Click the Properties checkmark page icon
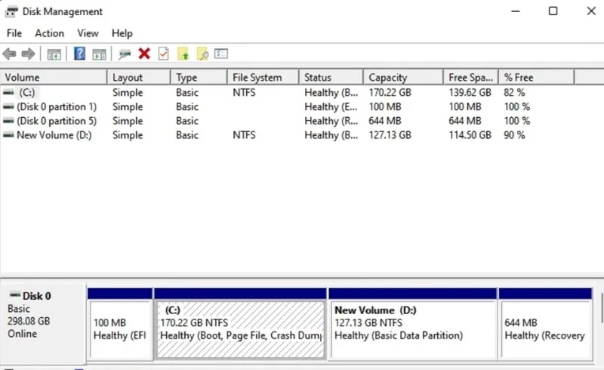Viewport: 604px width, 370px height. (163, 54)
